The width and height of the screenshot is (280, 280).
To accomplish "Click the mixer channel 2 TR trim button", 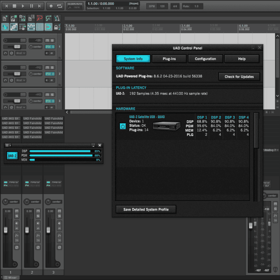I will point(38,240).
